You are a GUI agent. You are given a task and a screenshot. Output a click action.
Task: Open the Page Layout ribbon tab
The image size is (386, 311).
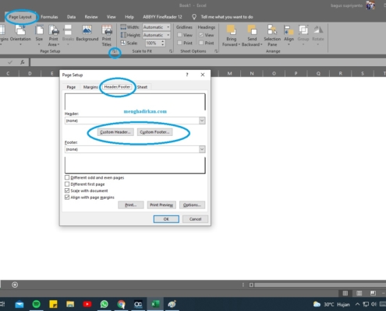click(x=20, y=17)
